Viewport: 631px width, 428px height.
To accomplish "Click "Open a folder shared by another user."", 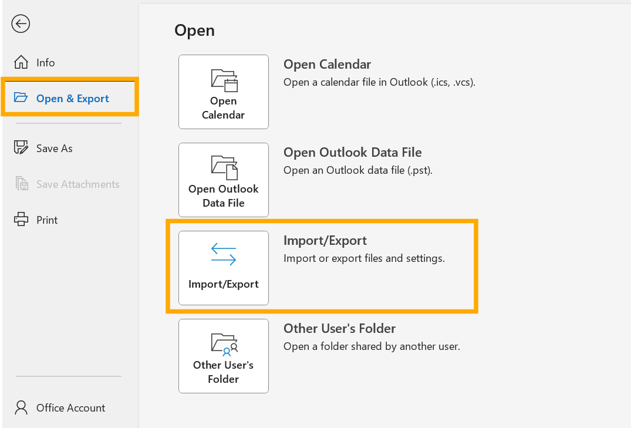I will point(372,346).
